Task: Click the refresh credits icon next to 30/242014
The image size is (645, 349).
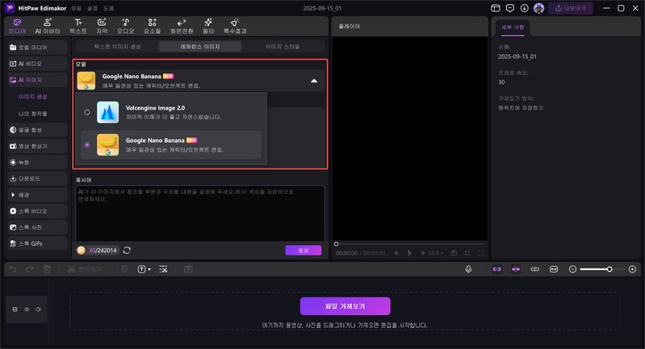Action: point(127,251)
